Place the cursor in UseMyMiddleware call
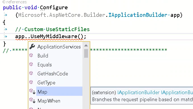Viewport: 193px width, 109px height. coord(54,36)
